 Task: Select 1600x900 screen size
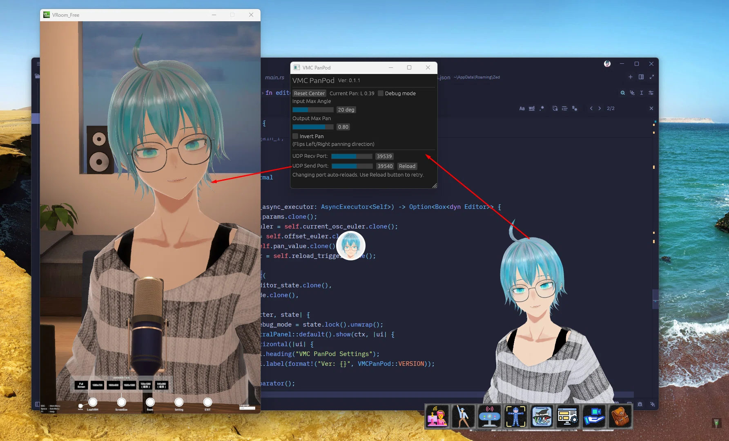pos(113,385)
